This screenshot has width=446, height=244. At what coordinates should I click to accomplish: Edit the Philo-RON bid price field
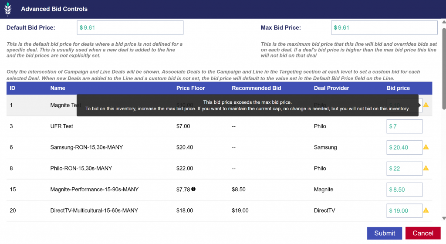404,169
